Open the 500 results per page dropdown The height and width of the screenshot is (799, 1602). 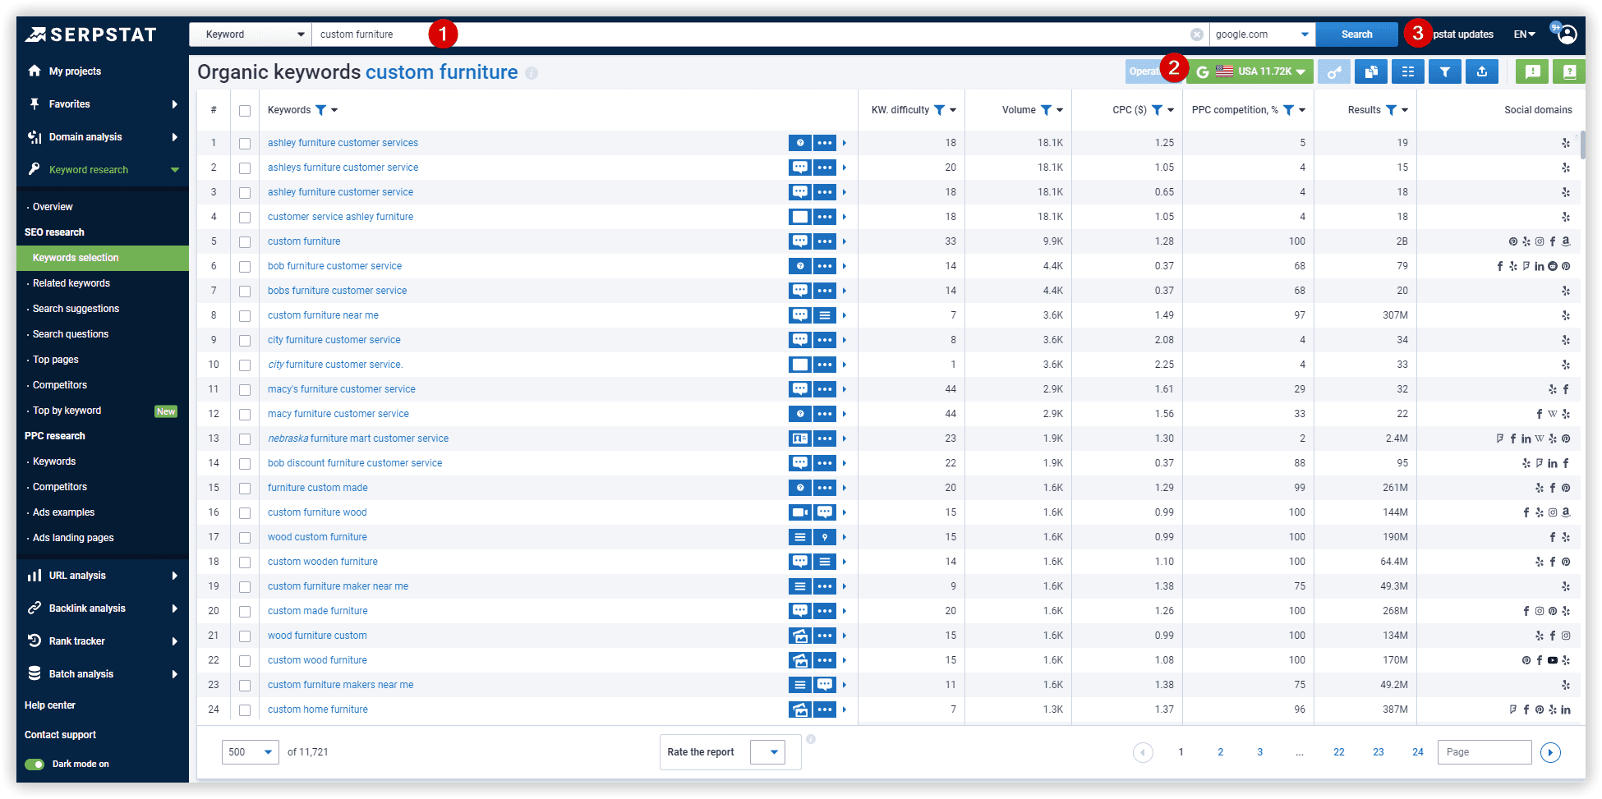(x=250, y=751)
